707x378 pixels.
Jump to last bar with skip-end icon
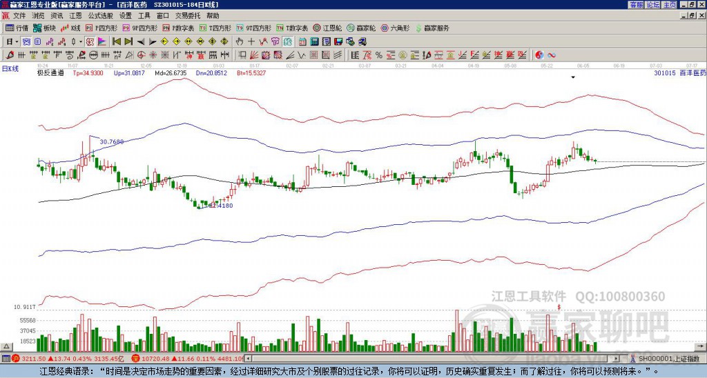coord(128,41)
